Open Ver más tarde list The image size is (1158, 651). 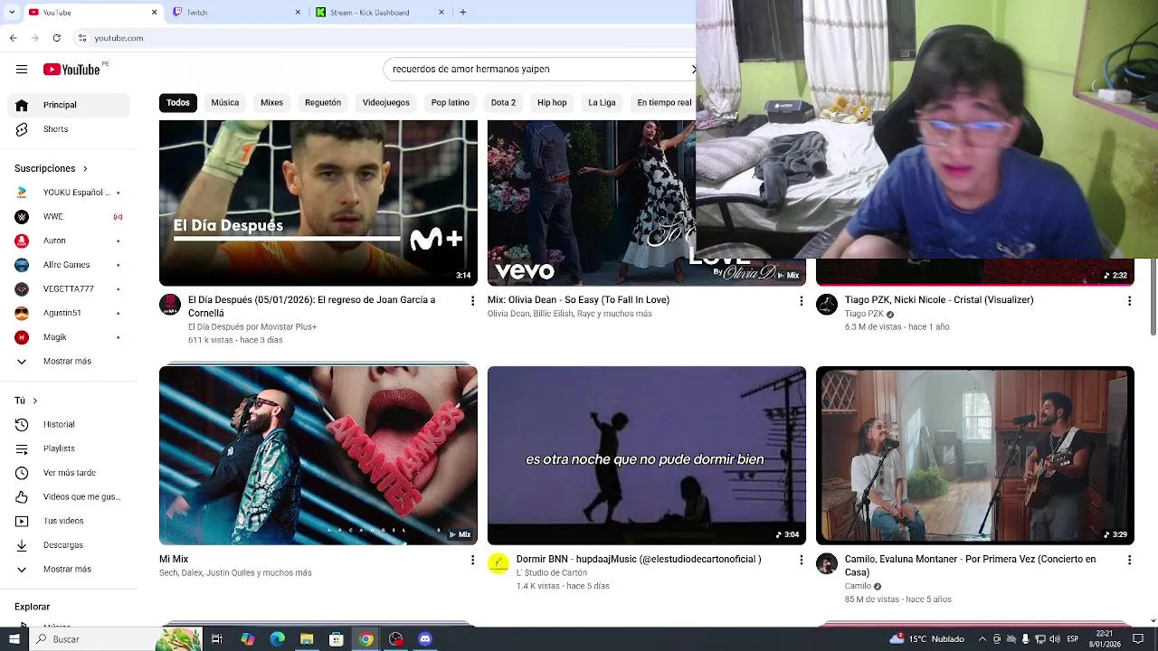click(x=69, y=473)
